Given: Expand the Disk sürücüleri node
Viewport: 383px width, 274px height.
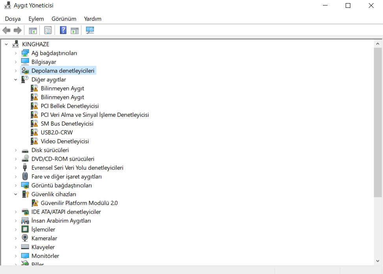Looking at the screenshot, I should pyautogui.click(x=16, y=150).
